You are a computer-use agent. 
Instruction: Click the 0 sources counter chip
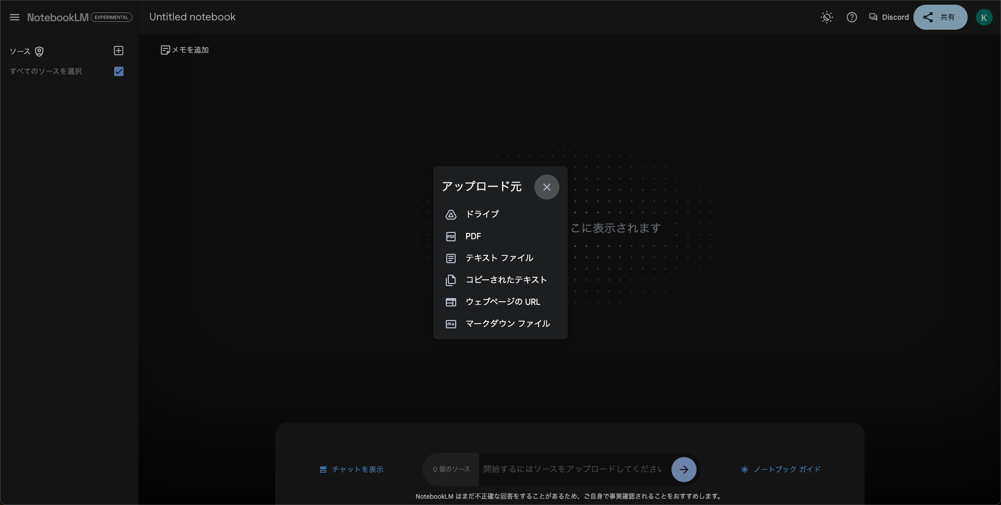pos(451,470)
